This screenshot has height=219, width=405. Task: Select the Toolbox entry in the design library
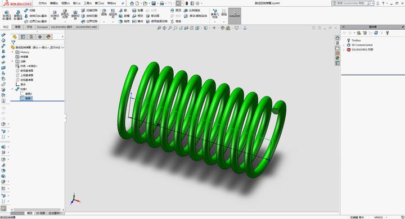(x=354, y=40)
